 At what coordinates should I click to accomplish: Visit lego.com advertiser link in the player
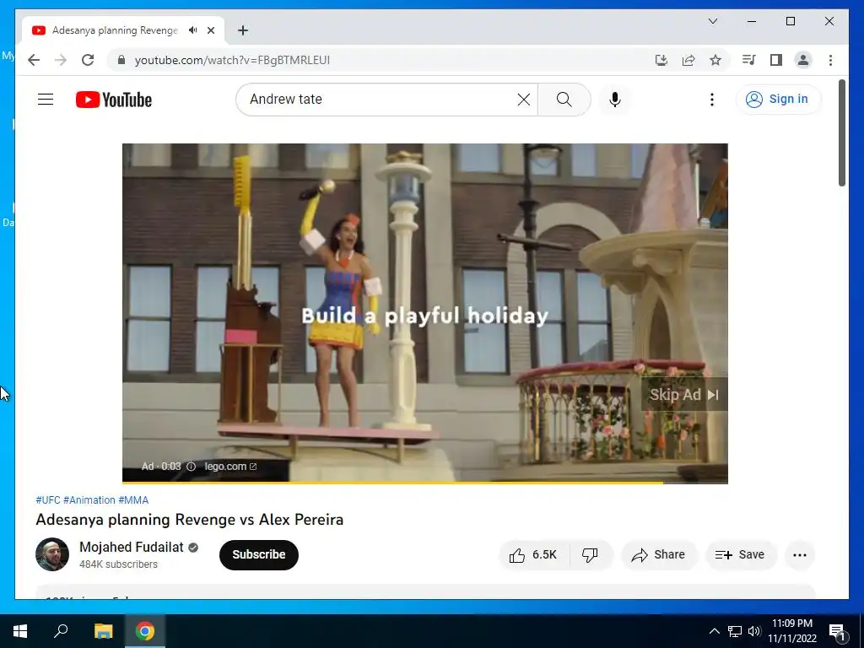[230, 467]
